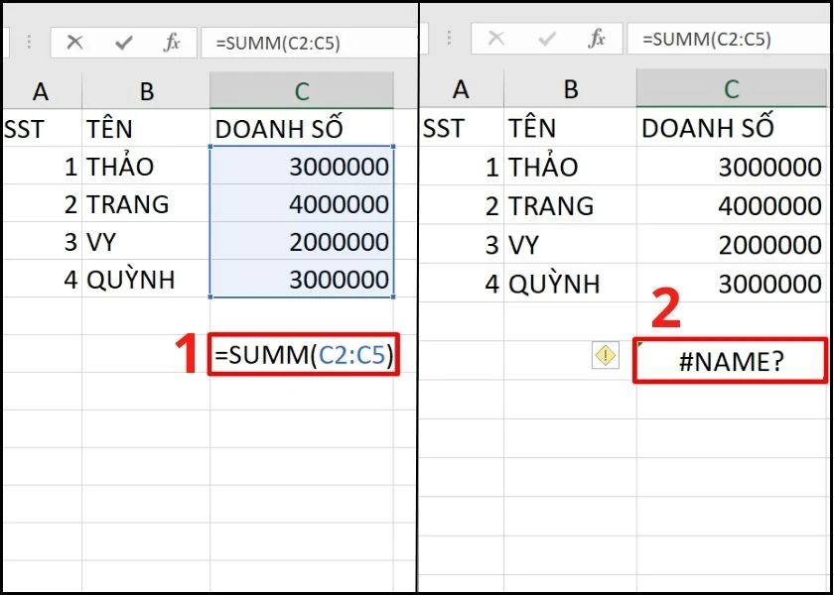The width and height of the screenshot is (834, 595).
Task: Open Insert Function fx in left panel
Action: 171,42
